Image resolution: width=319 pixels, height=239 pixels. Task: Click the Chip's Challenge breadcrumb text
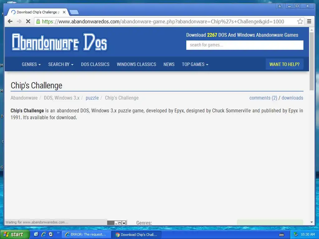(122, 98)
